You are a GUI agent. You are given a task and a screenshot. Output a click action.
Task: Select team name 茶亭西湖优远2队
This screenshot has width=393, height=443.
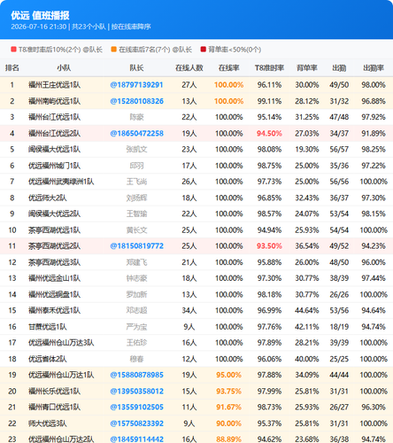(54, 246)
